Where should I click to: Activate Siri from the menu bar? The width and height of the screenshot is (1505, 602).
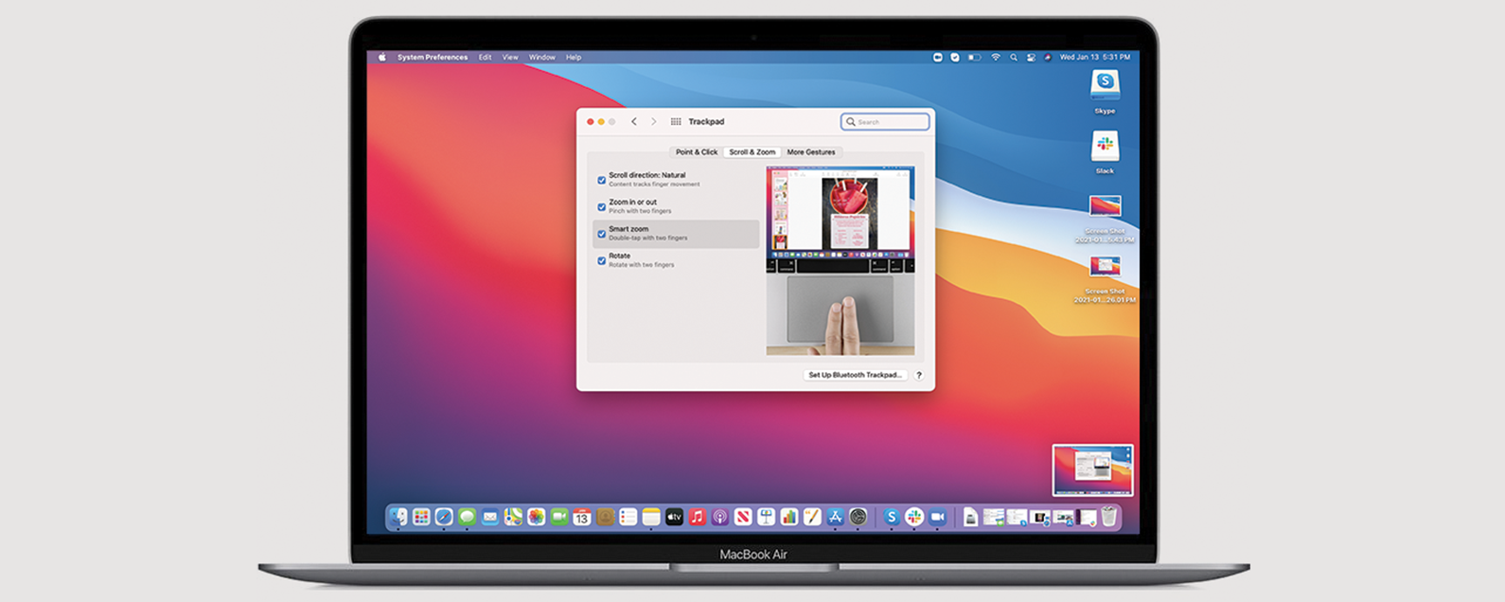pos(1048,57)
